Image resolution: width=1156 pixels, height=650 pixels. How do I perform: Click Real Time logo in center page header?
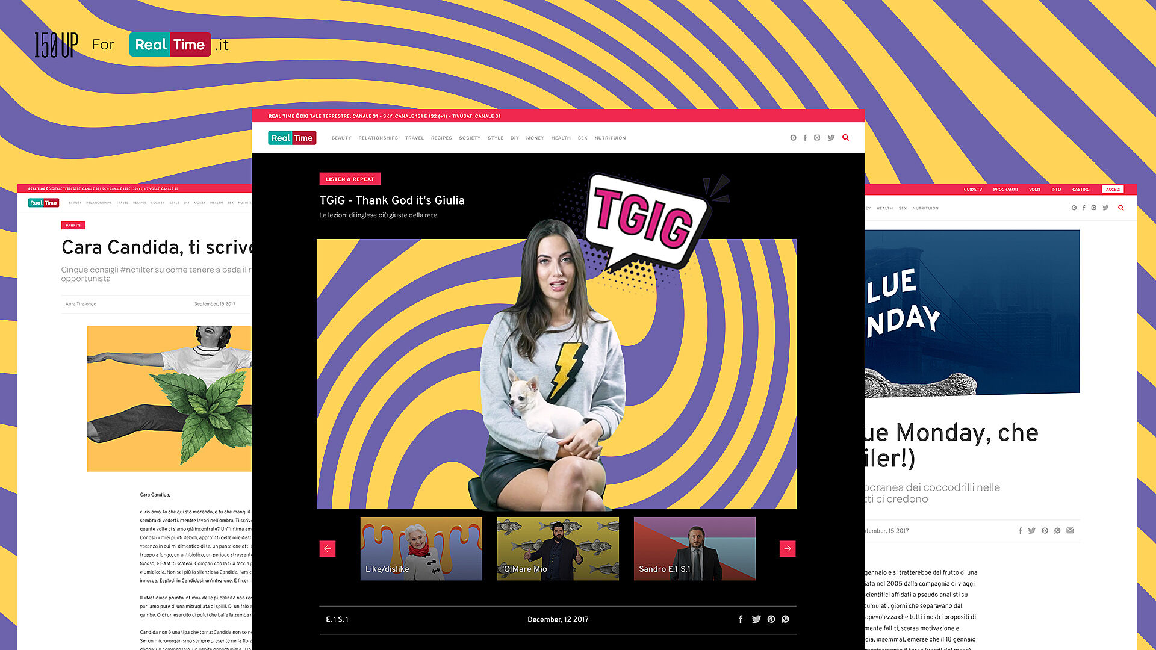coord(292,138)
